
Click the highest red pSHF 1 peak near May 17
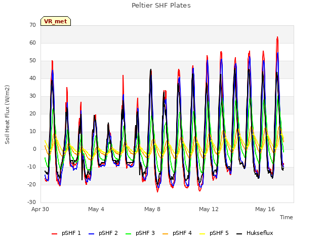(x=277, y=37)
